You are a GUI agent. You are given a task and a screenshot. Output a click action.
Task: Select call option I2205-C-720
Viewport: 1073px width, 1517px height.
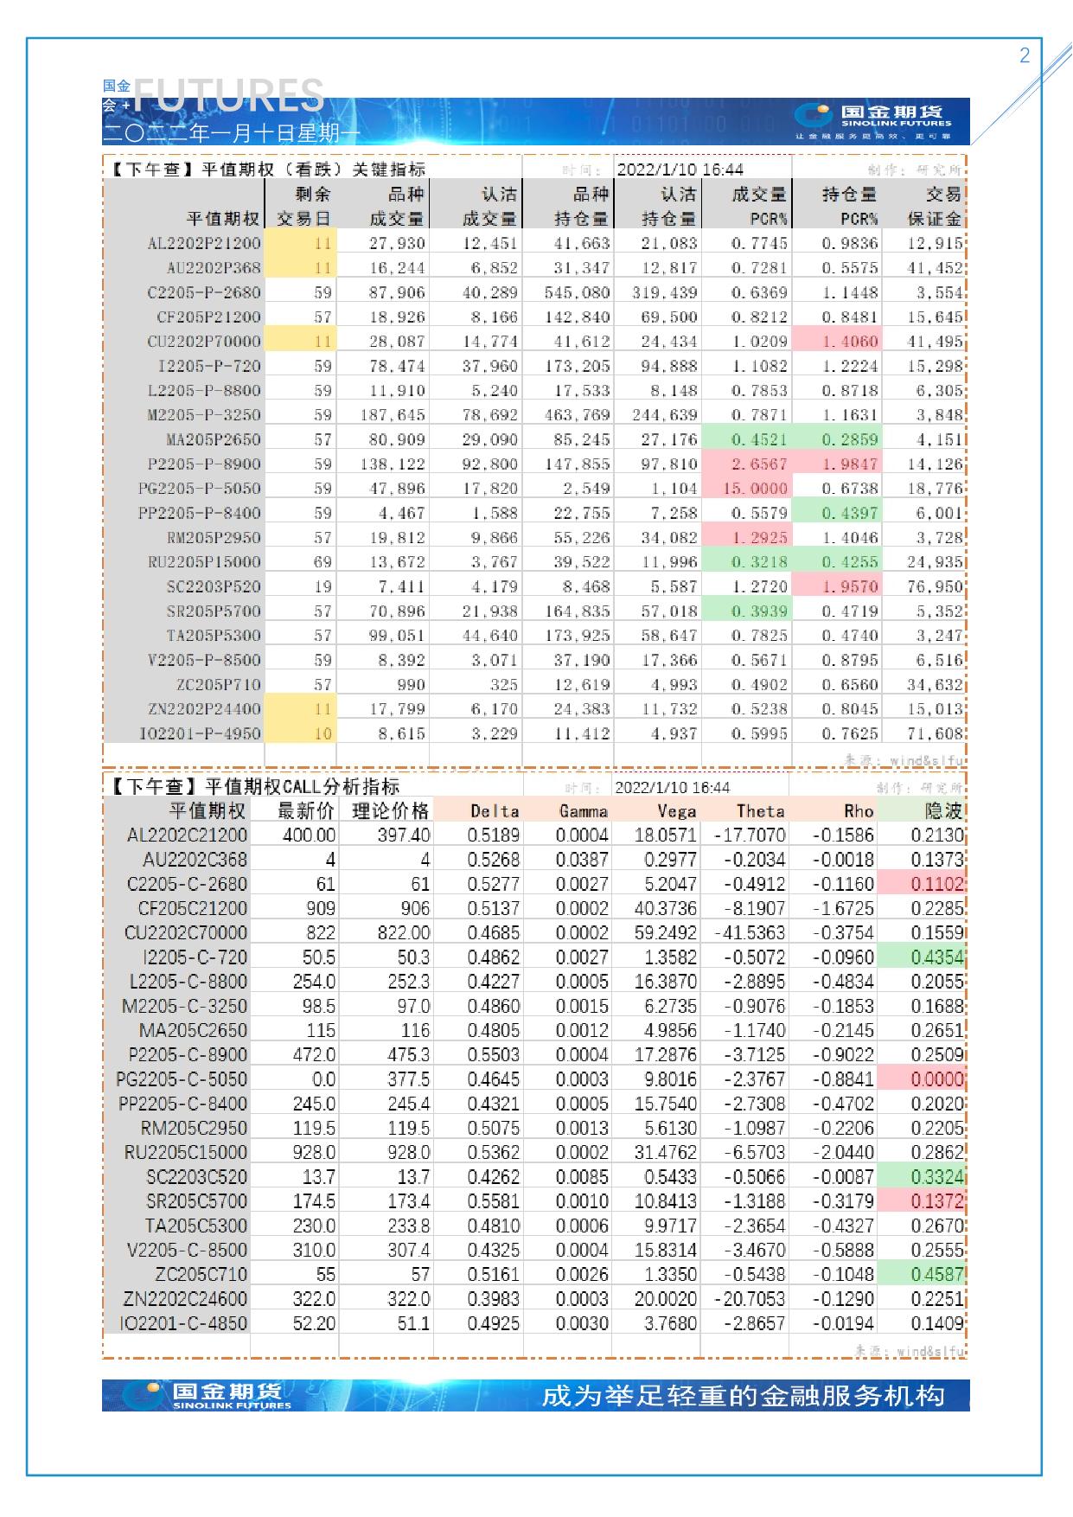(x=195, y=957)
